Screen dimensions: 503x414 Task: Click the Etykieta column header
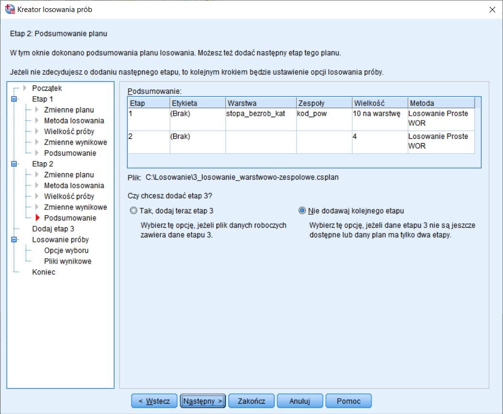(198, 103)
